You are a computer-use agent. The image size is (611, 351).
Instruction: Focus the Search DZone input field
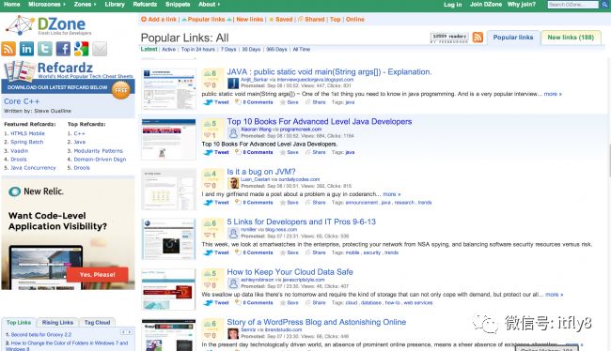coord(572,5)
